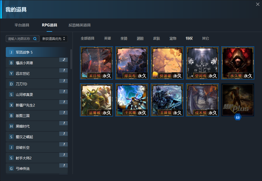
Task: Select the 刀刀TD map
Action: [x=37, y=84]
